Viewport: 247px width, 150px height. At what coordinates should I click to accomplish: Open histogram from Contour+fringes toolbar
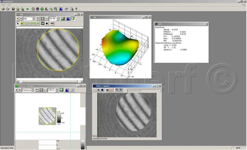tap(67, 90)
